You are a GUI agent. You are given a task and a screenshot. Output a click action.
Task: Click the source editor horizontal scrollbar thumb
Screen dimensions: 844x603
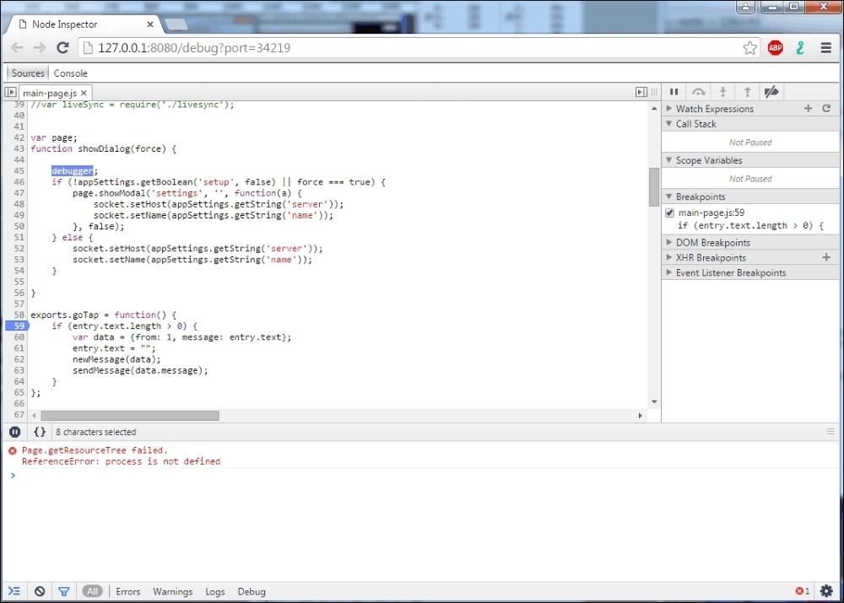pos(130,415)
